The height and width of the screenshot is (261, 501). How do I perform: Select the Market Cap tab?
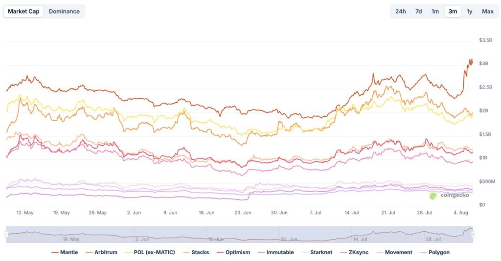point(23,11)
